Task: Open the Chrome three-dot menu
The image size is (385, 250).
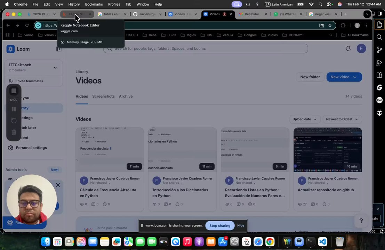Action: click(366, 25)
